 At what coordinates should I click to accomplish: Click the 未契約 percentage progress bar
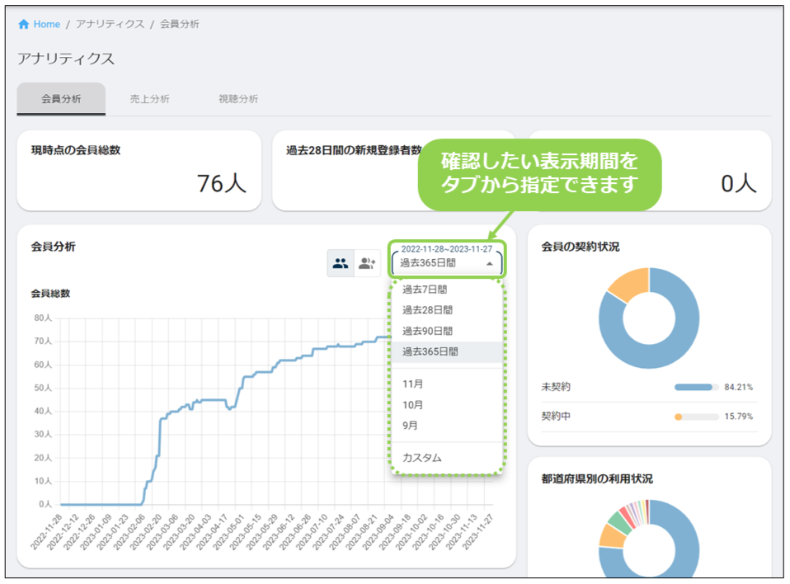tap(696, 387)
